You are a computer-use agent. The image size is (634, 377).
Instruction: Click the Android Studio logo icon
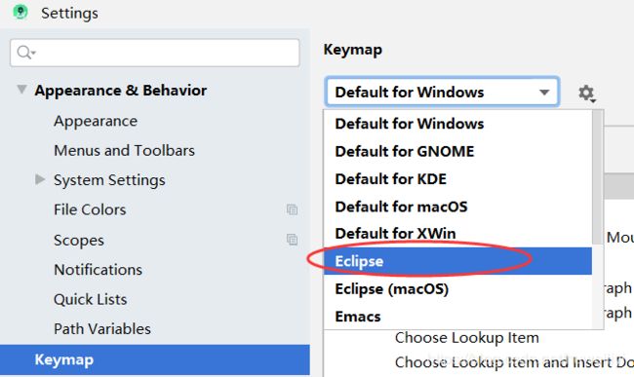coord(20,12)
